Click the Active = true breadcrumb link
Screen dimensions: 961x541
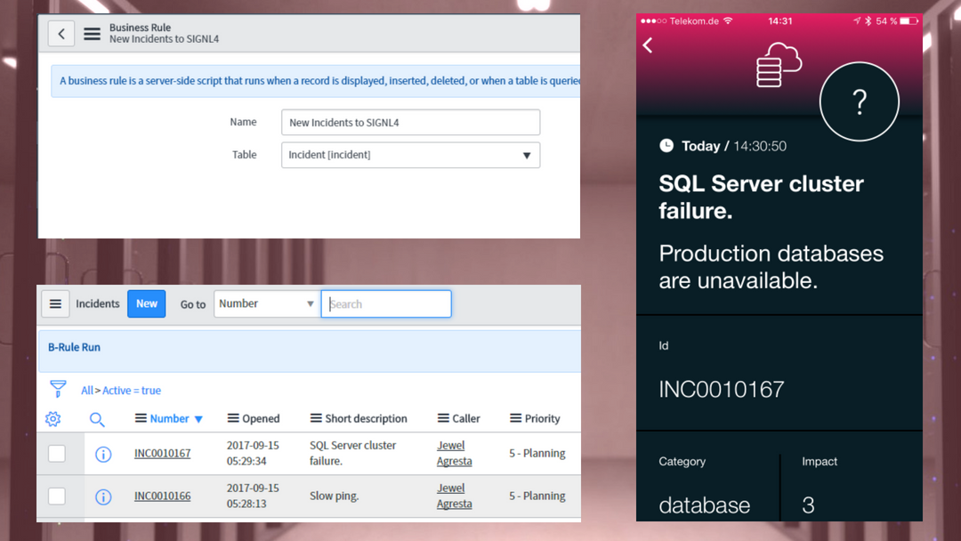132,391
